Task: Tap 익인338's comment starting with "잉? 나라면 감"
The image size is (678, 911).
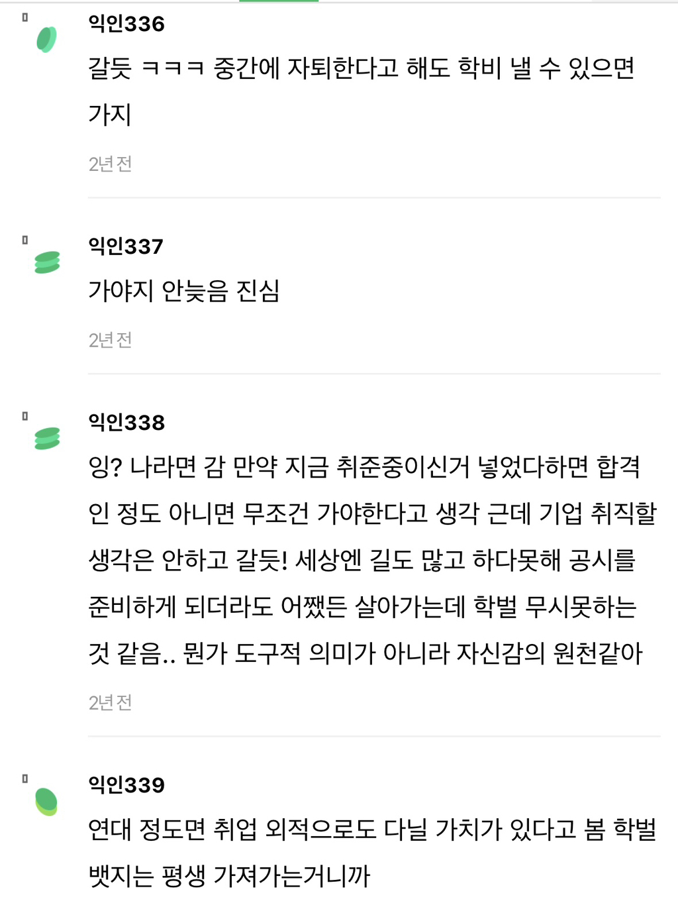Action: coord(371,560)
